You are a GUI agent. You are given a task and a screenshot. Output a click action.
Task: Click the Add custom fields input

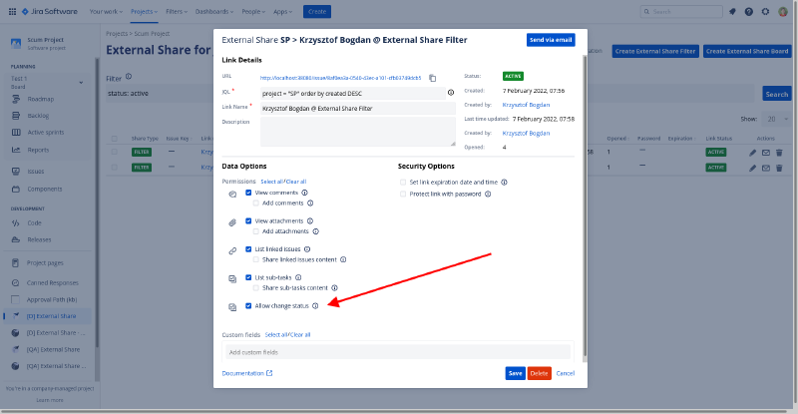[397, 352]
